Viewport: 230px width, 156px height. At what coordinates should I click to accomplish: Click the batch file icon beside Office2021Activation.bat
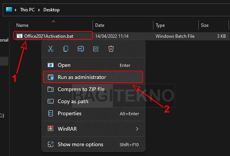[x=19, y=36]
